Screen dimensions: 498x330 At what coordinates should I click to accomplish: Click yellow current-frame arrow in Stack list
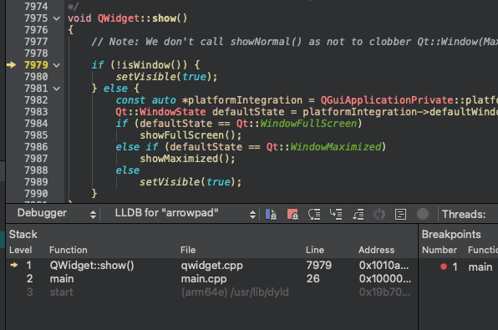pyautogui.click(x=14, y=265)
